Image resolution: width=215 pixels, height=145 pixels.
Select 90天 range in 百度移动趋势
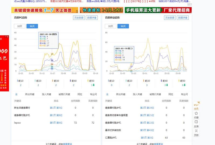pyautogui.click(x=123, y=26)
